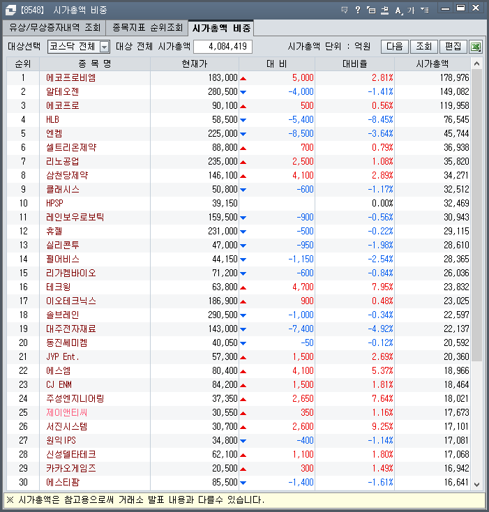The image size is (489, 512).
Task: Select stock 이오테크닉스
Action: [x=71, y=301]
